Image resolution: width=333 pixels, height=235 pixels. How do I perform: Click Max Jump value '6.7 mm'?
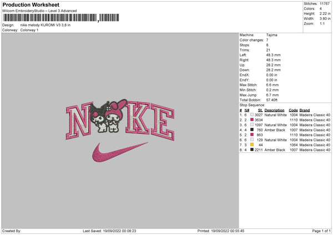tap(273, 95)
